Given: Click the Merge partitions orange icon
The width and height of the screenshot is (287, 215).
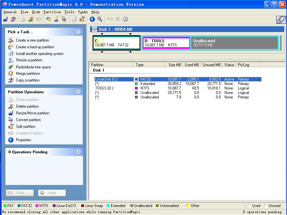Looking at the screenshot, I should point(11,73).
